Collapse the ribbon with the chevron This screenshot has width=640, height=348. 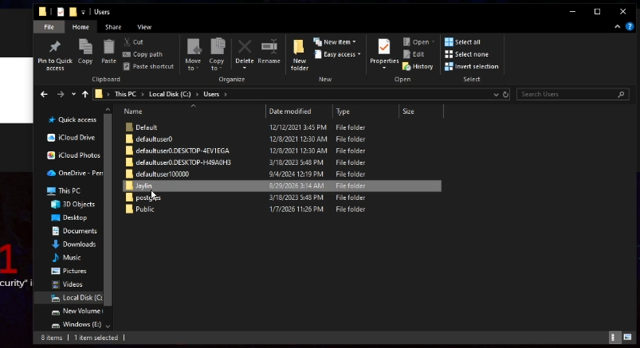[617, 27]
